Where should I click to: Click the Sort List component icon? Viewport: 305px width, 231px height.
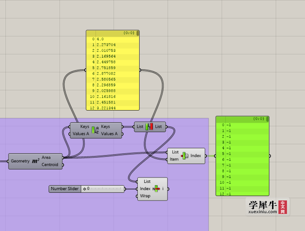tap(95, 130)
